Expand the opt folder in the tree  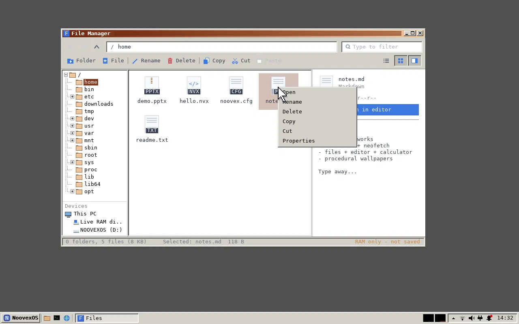pos(72,192)
